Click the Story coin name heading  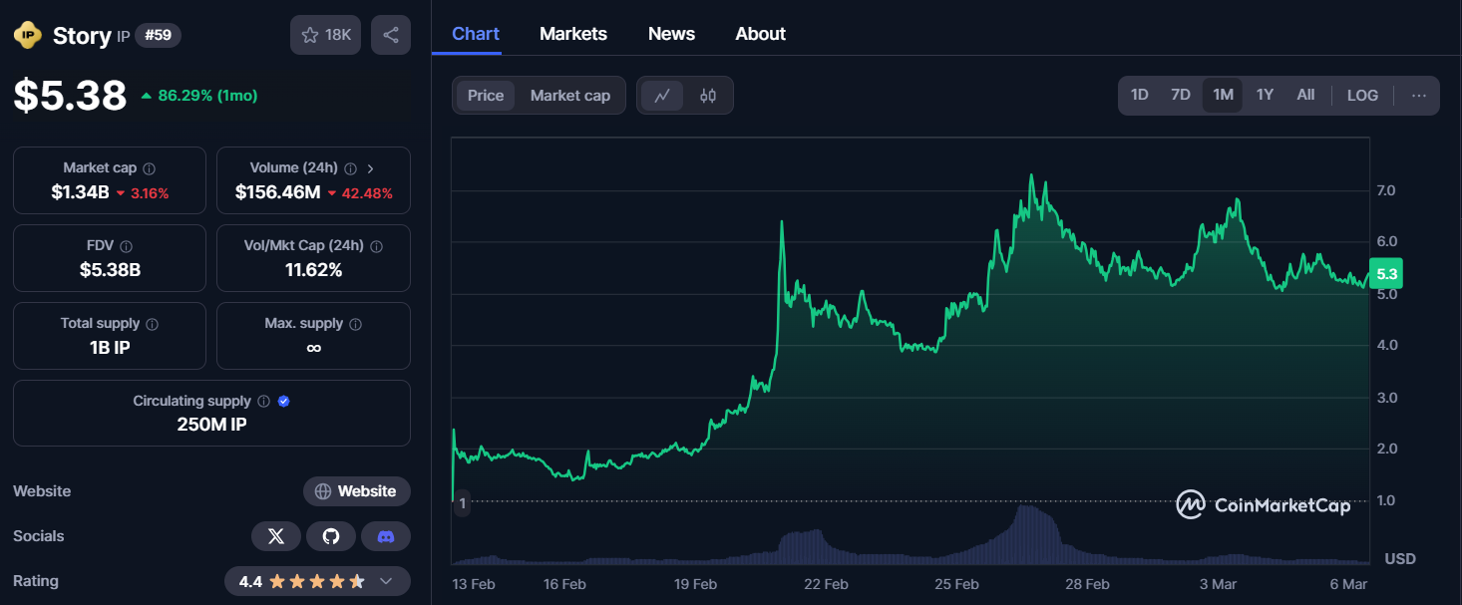[x=82, y=36]
